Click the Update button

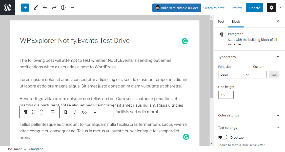[254, 8]
